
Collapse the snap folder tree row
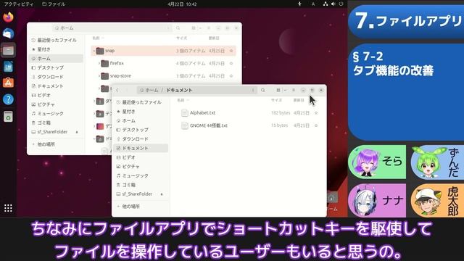[94, 51]
